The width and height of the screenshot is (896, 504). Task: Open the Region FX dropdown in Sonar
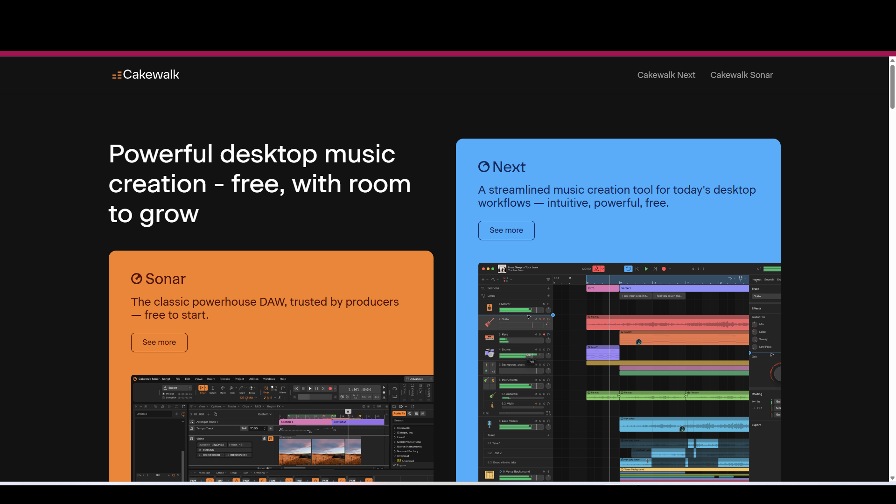(275, 406)
